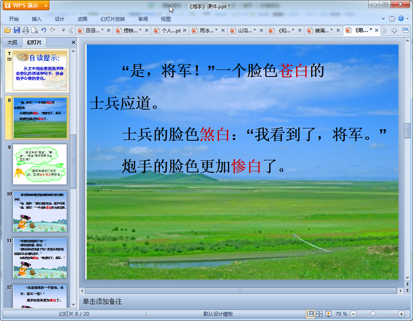Expand the quick access toolbar customize arrow

(x=63, y=30)
